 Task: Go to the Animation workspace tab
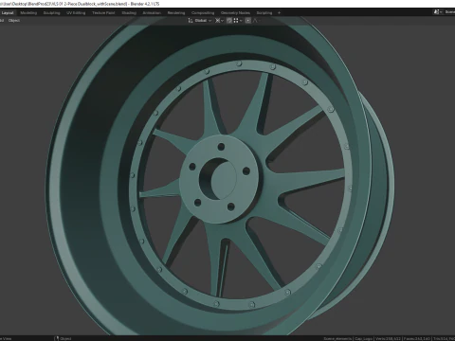(152, 13)
